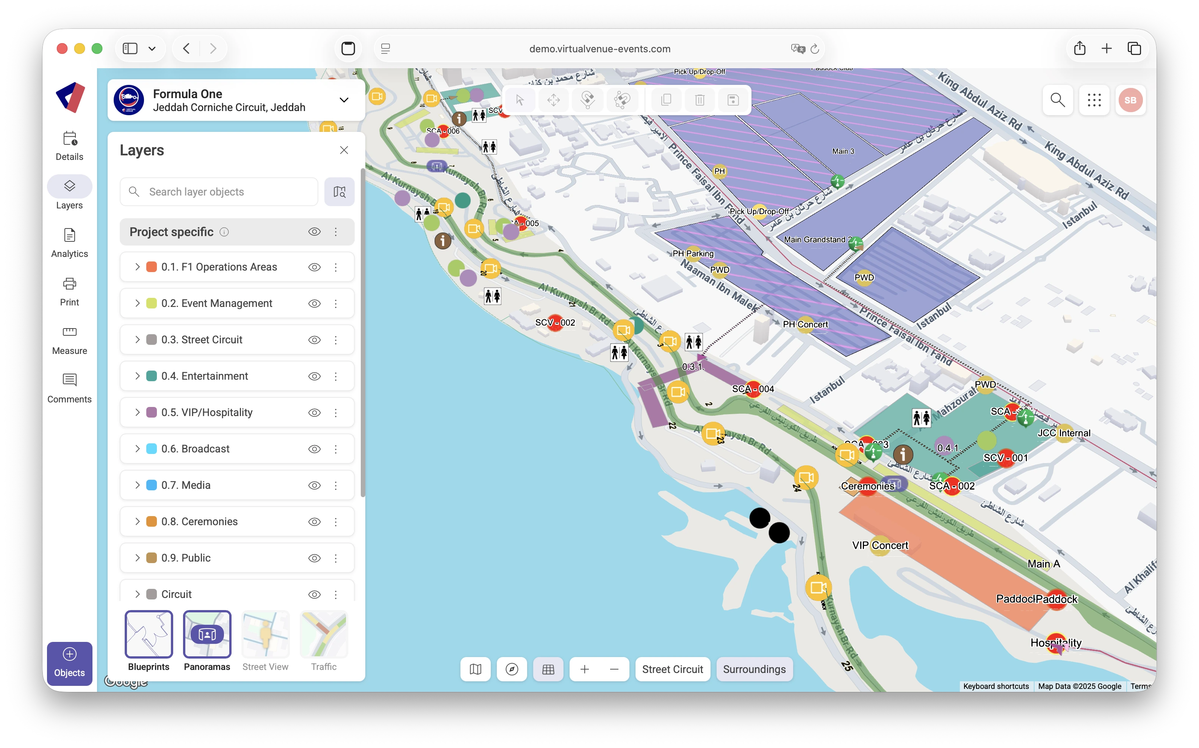The height and width of the screenshot is (748, 1199).
Task: Select the pointer tool in map toolbar
Action: coord(520,100)
